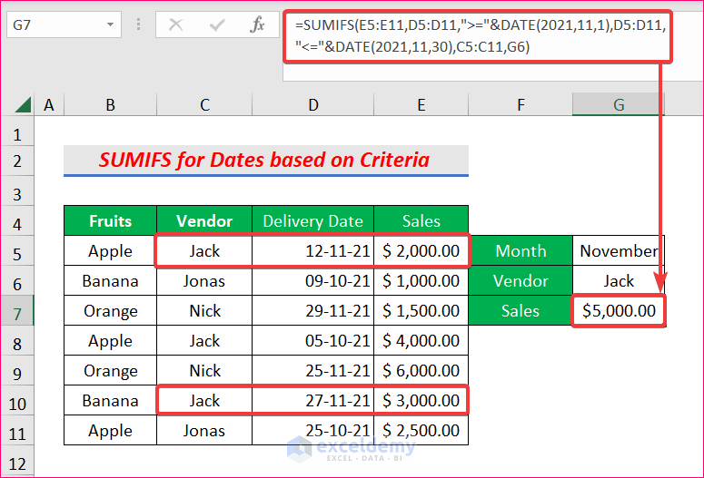The image size is (704, 478).
Task: Click the sales cell '$ 1,000.00'
Action: tap(421, 280)
